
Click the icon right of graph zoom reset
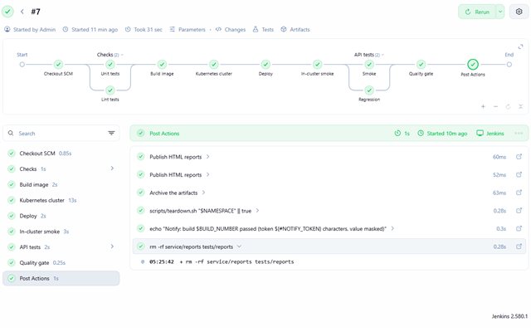[521, 106]
